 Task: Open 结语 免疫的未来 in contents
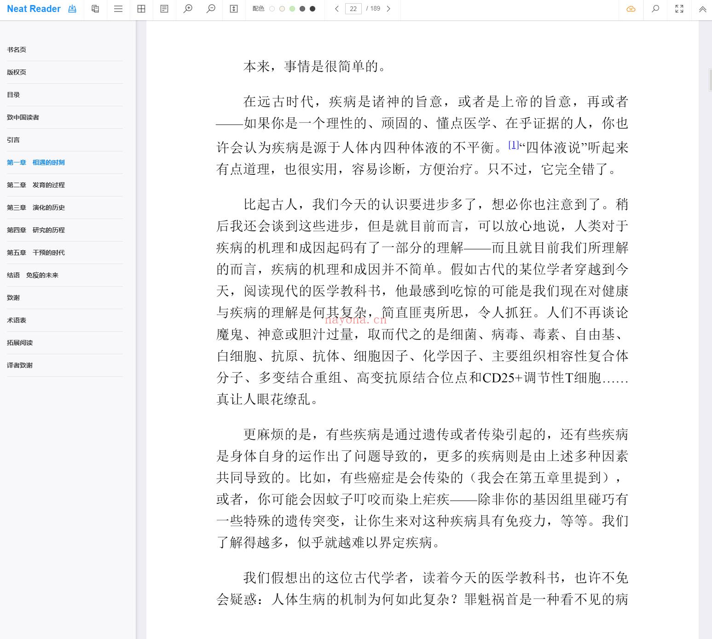point(65,275)
